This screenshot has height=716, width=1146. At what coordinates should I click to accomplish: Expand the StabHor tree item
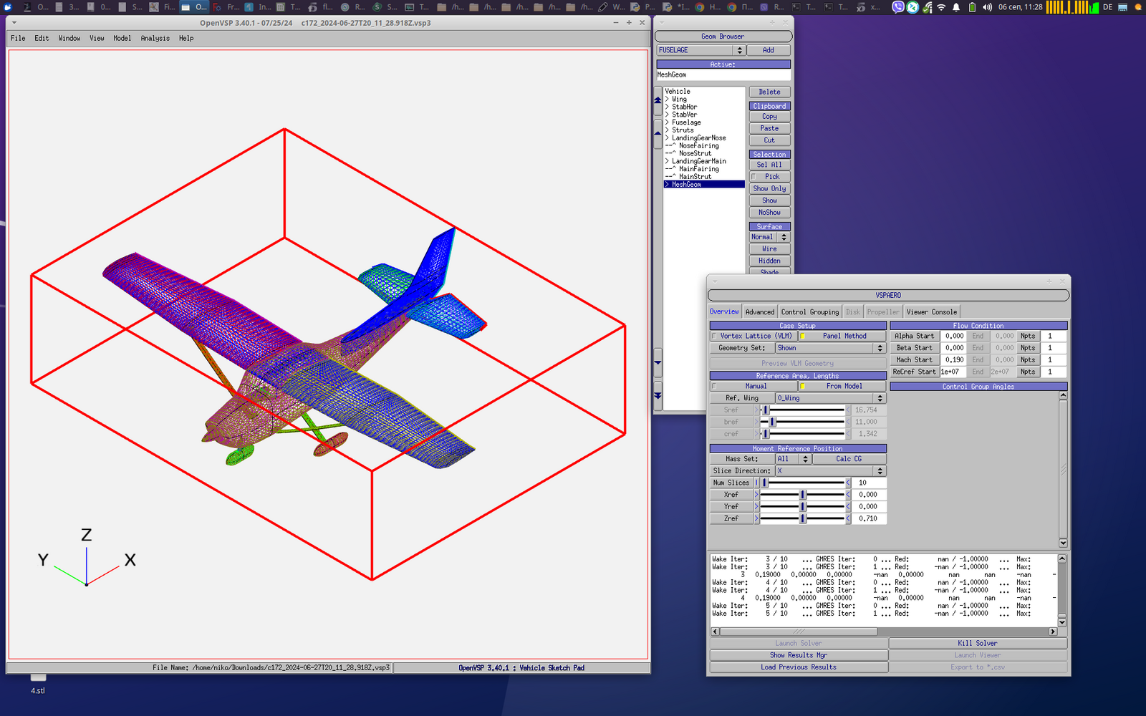[667, 107]
